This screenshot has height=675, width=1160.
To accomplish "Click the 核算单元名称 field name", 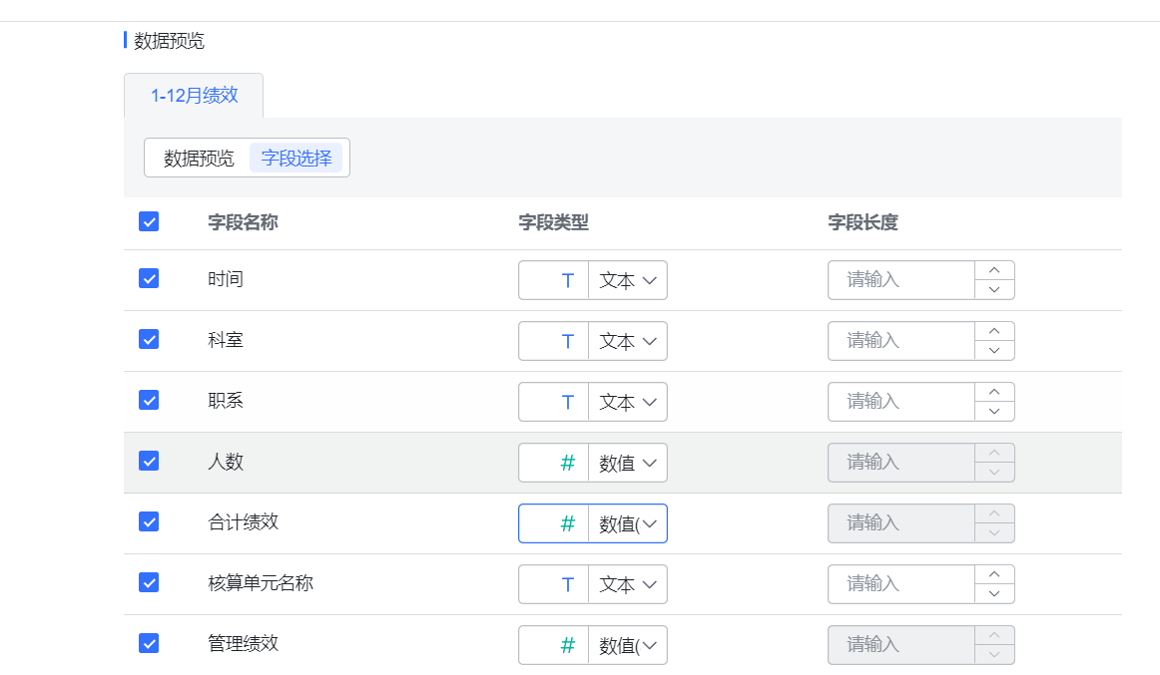I will (261, 582).
